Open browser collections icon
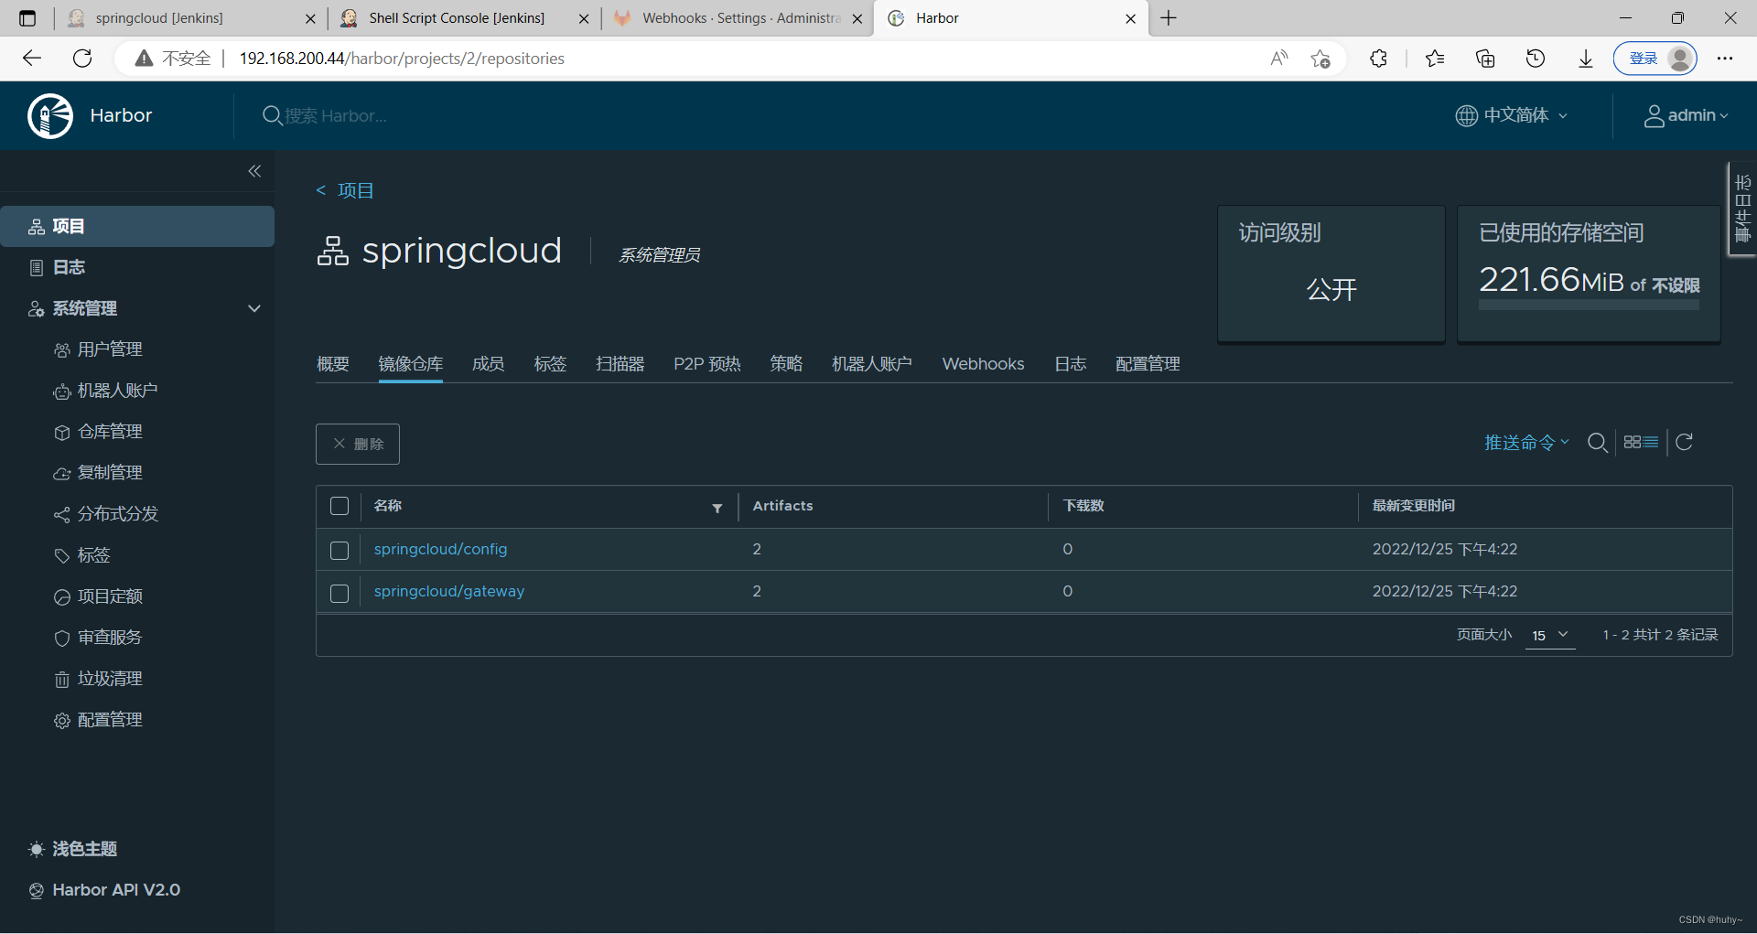 click(1485, 59)
